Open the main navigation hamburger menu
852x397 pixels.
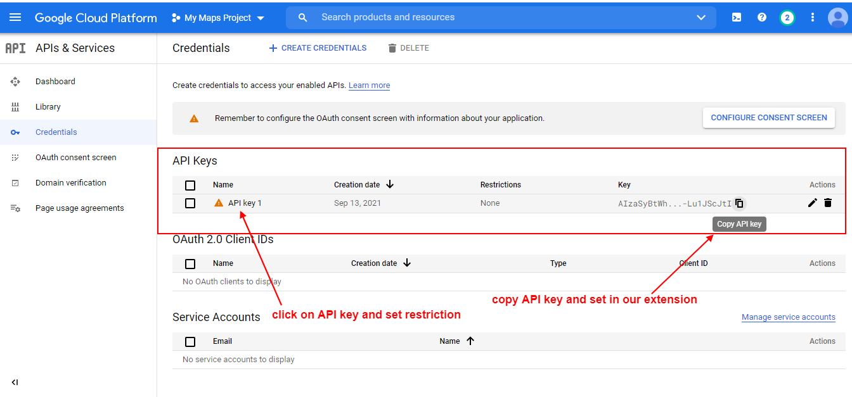pos(15,17)
